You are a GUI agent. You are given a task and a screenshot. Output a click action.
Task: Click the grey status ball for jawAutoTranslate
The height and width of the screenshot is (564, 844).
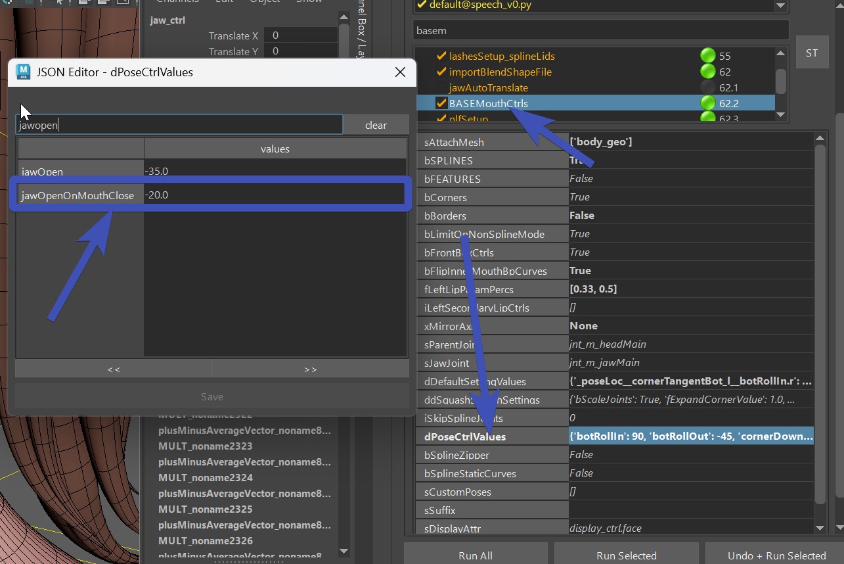click(x=707, y=87)
